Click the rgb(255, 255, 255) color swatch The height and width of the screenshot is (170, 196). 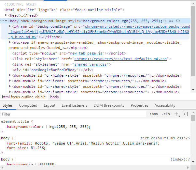(x=48, y=127)
